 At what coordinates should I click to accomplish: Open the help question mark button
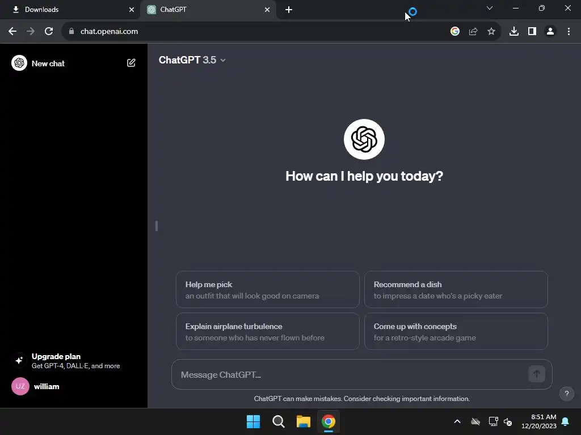tap(567, 393)
